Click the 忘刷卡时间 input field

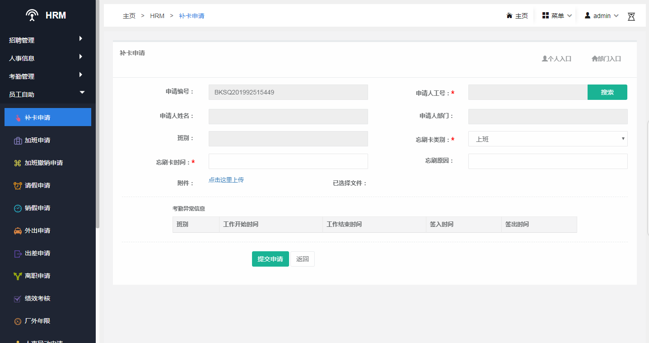click(x=288, y=161)
